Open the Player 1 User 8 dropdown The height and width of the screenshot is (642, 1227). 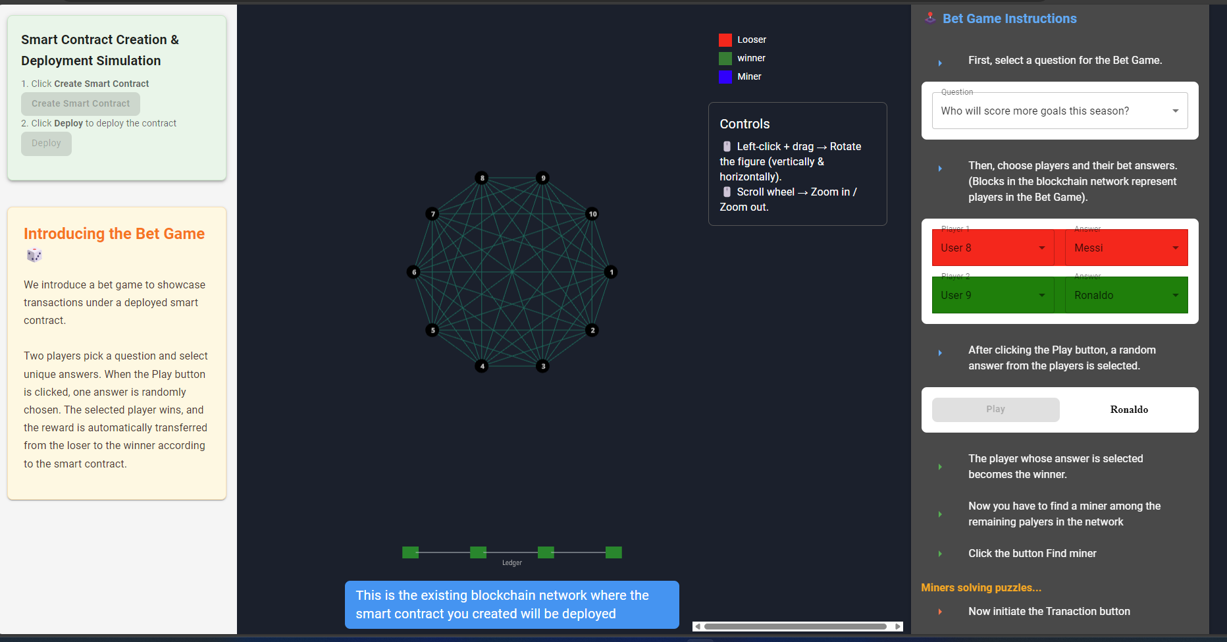[x=993, y=248]
